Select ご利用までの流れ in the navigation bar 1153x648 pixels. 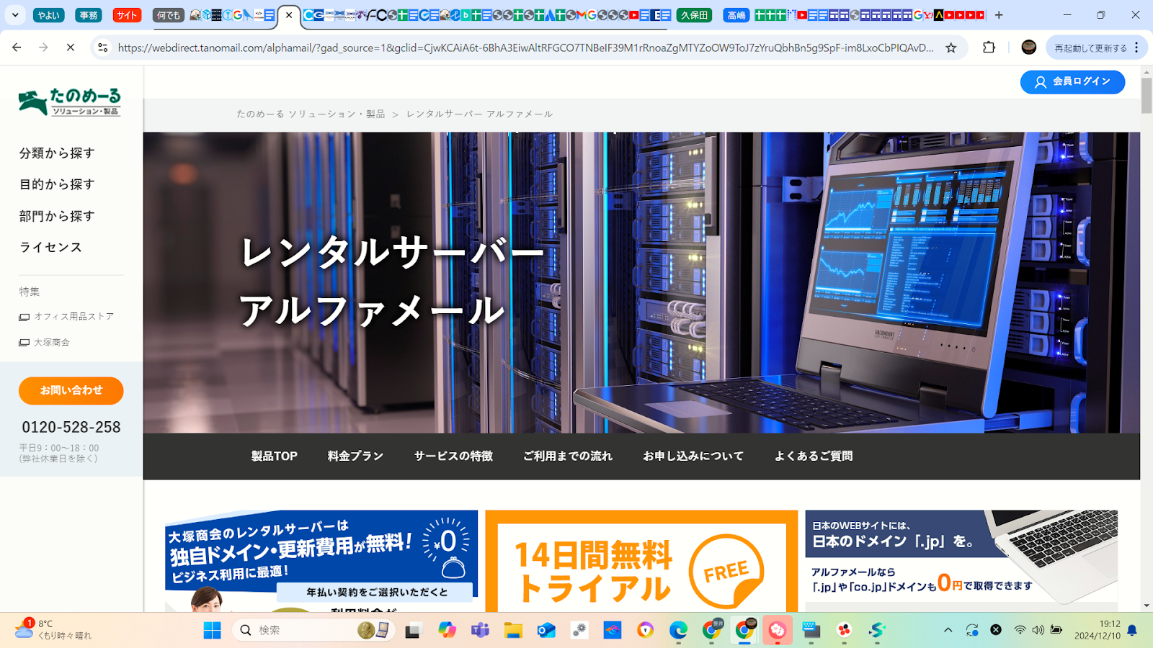[x=568, y=456]
